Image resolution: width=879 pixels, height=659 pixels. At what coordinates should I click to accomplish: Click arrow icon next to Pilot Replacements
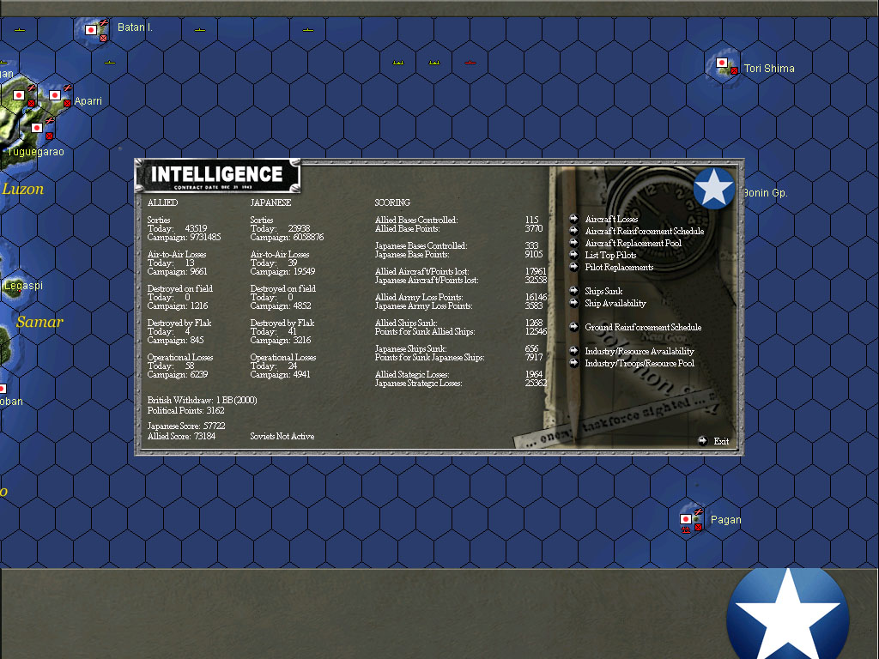pyautogui.click(x=573, y=267)
